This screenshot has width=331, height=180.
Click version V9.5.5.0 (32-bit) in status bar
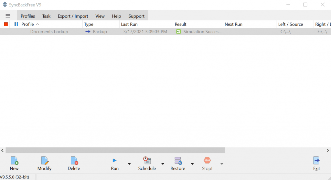click(x=15, y=177)
